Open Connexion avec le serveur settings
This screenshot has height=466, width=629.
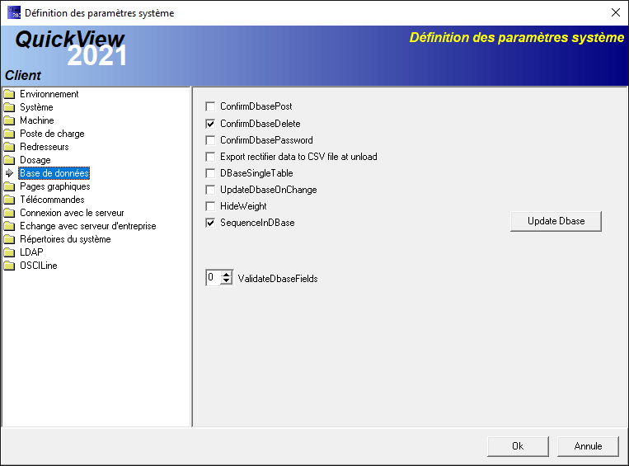(73, 213)
